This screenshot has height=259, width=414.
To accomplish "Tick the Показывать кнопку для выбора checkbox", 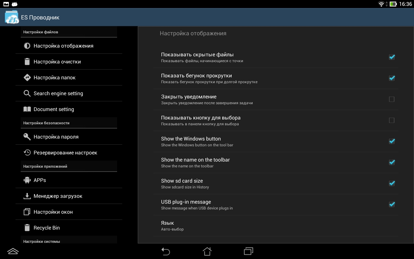I will (392, 120).
